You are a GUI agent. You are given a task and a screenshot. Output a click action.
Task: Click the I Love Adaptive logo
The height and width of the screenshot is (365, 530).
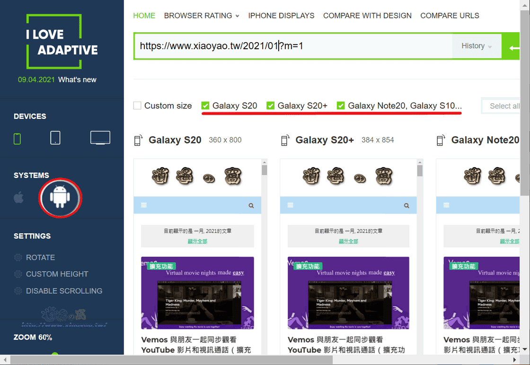pyautogui.click(x=62, y=42)
